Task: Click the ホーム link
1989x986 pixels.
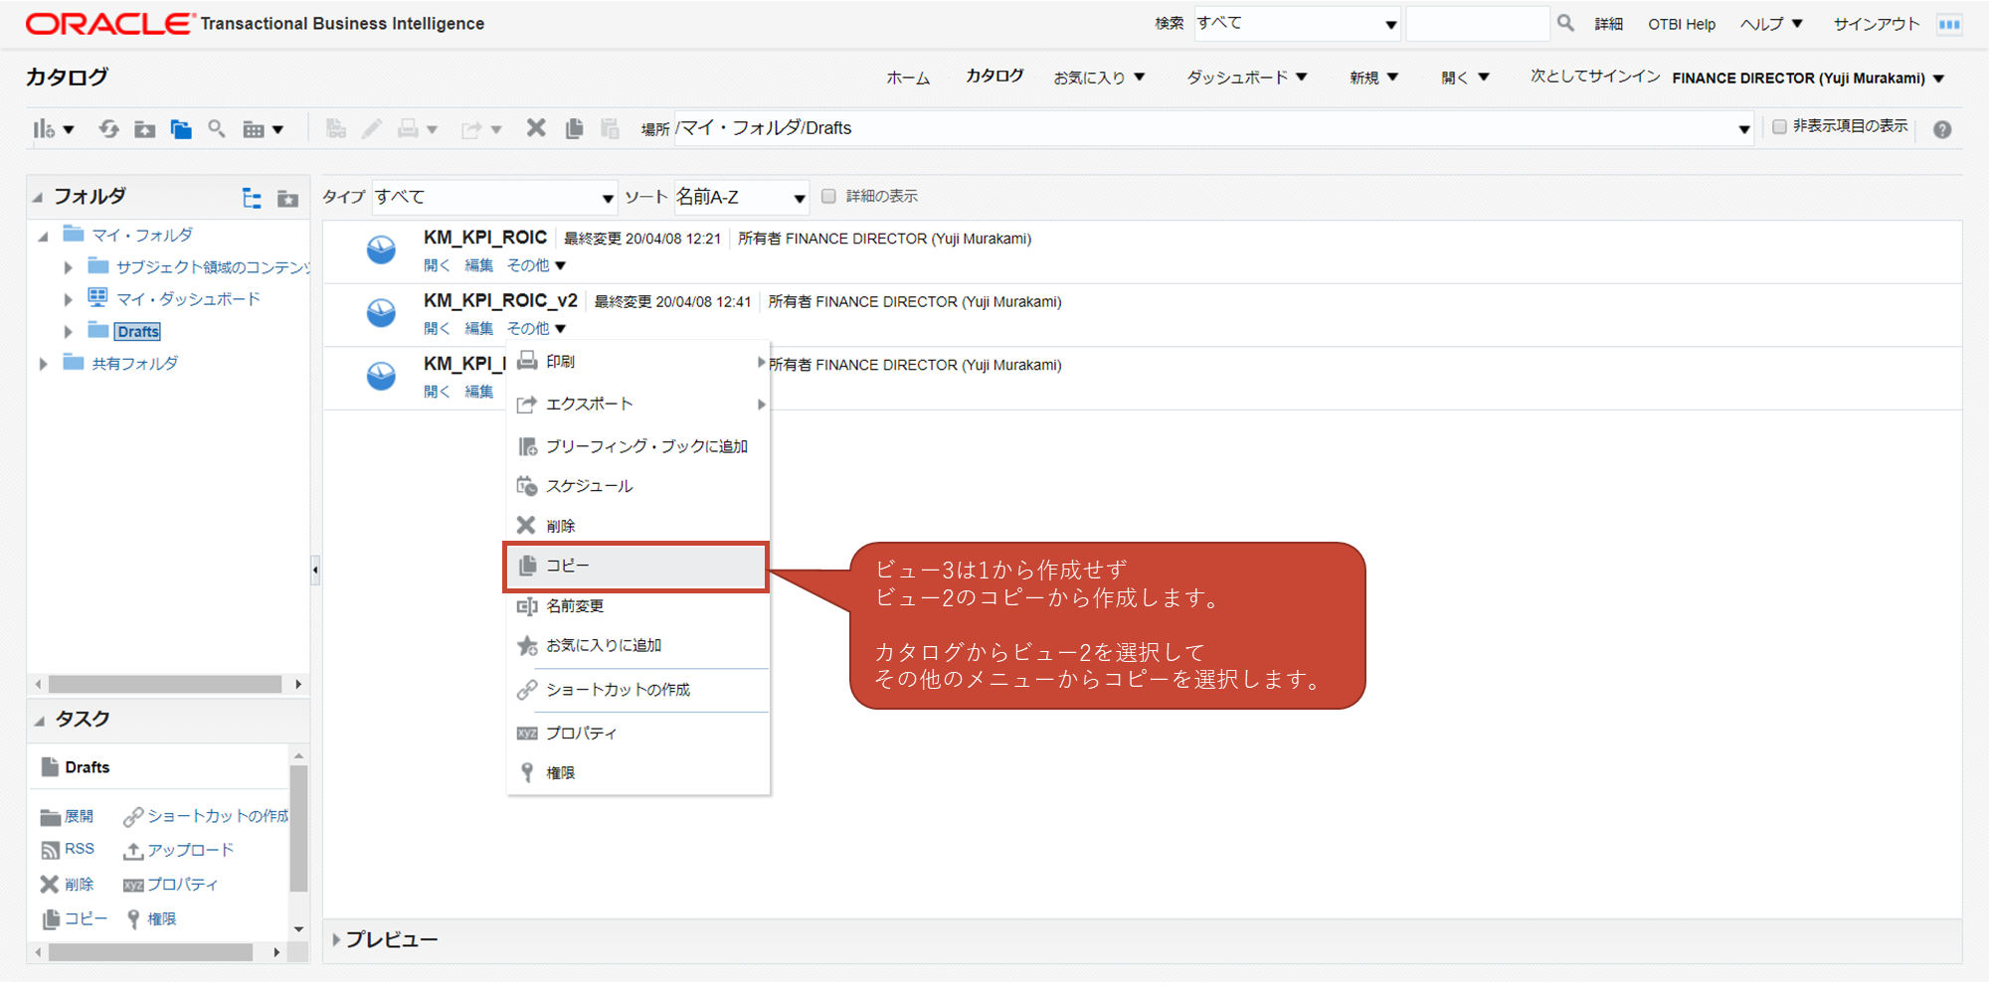Action: [908, 78]
